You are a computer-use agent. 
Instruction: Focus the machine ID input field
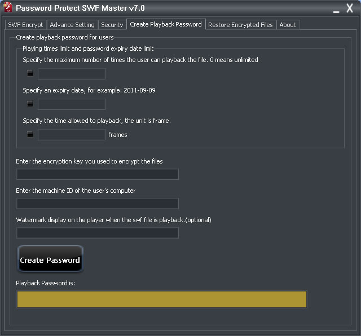pos(98,204)
